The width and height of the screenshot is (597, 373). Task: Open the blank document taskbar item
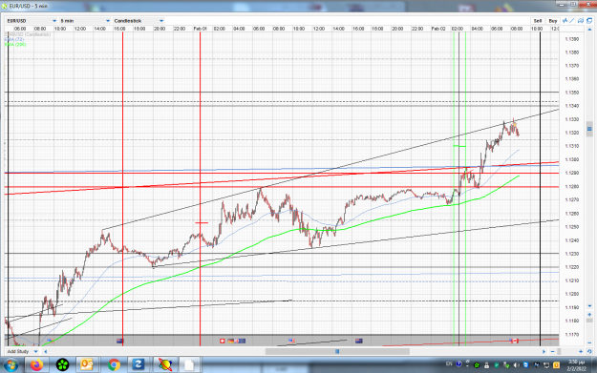189,365
